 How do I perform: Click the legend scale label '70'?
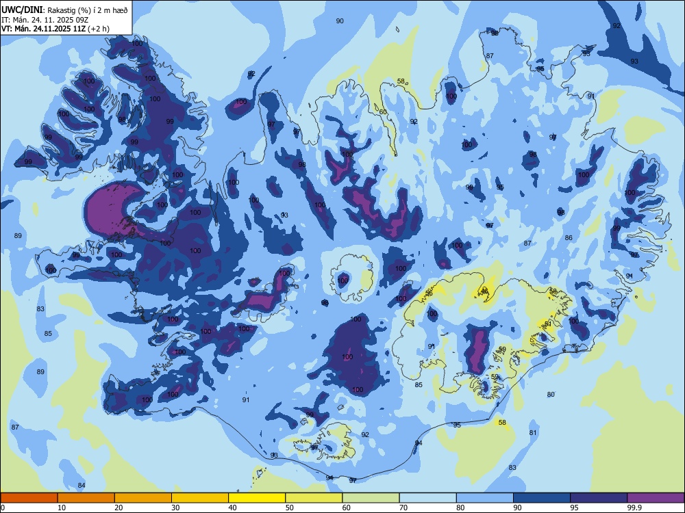point(403,508)
